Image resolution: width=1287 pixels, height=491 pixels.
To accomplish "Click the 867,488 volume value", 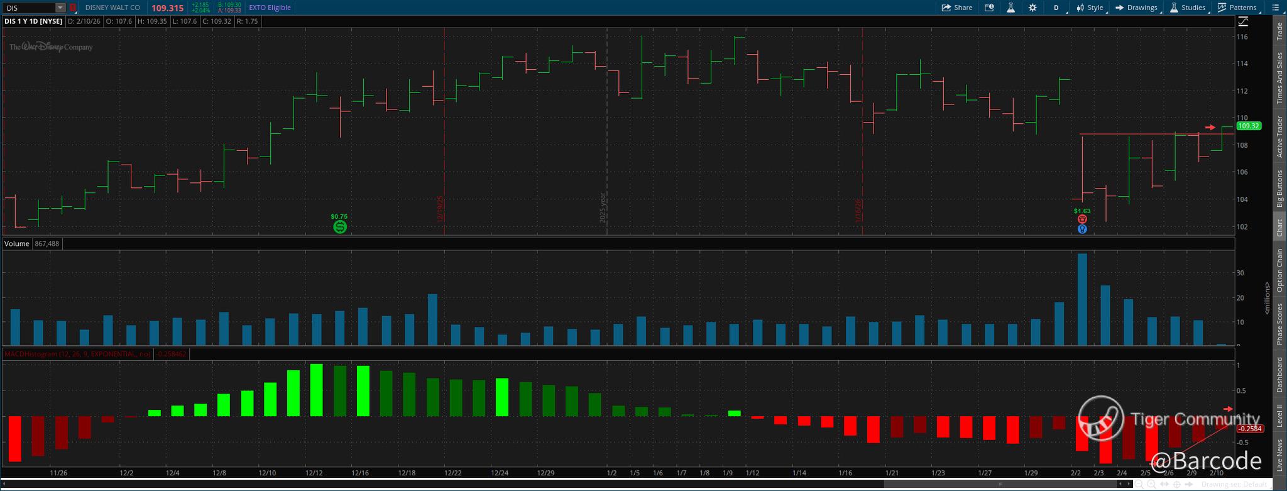I will pos(48,244).
